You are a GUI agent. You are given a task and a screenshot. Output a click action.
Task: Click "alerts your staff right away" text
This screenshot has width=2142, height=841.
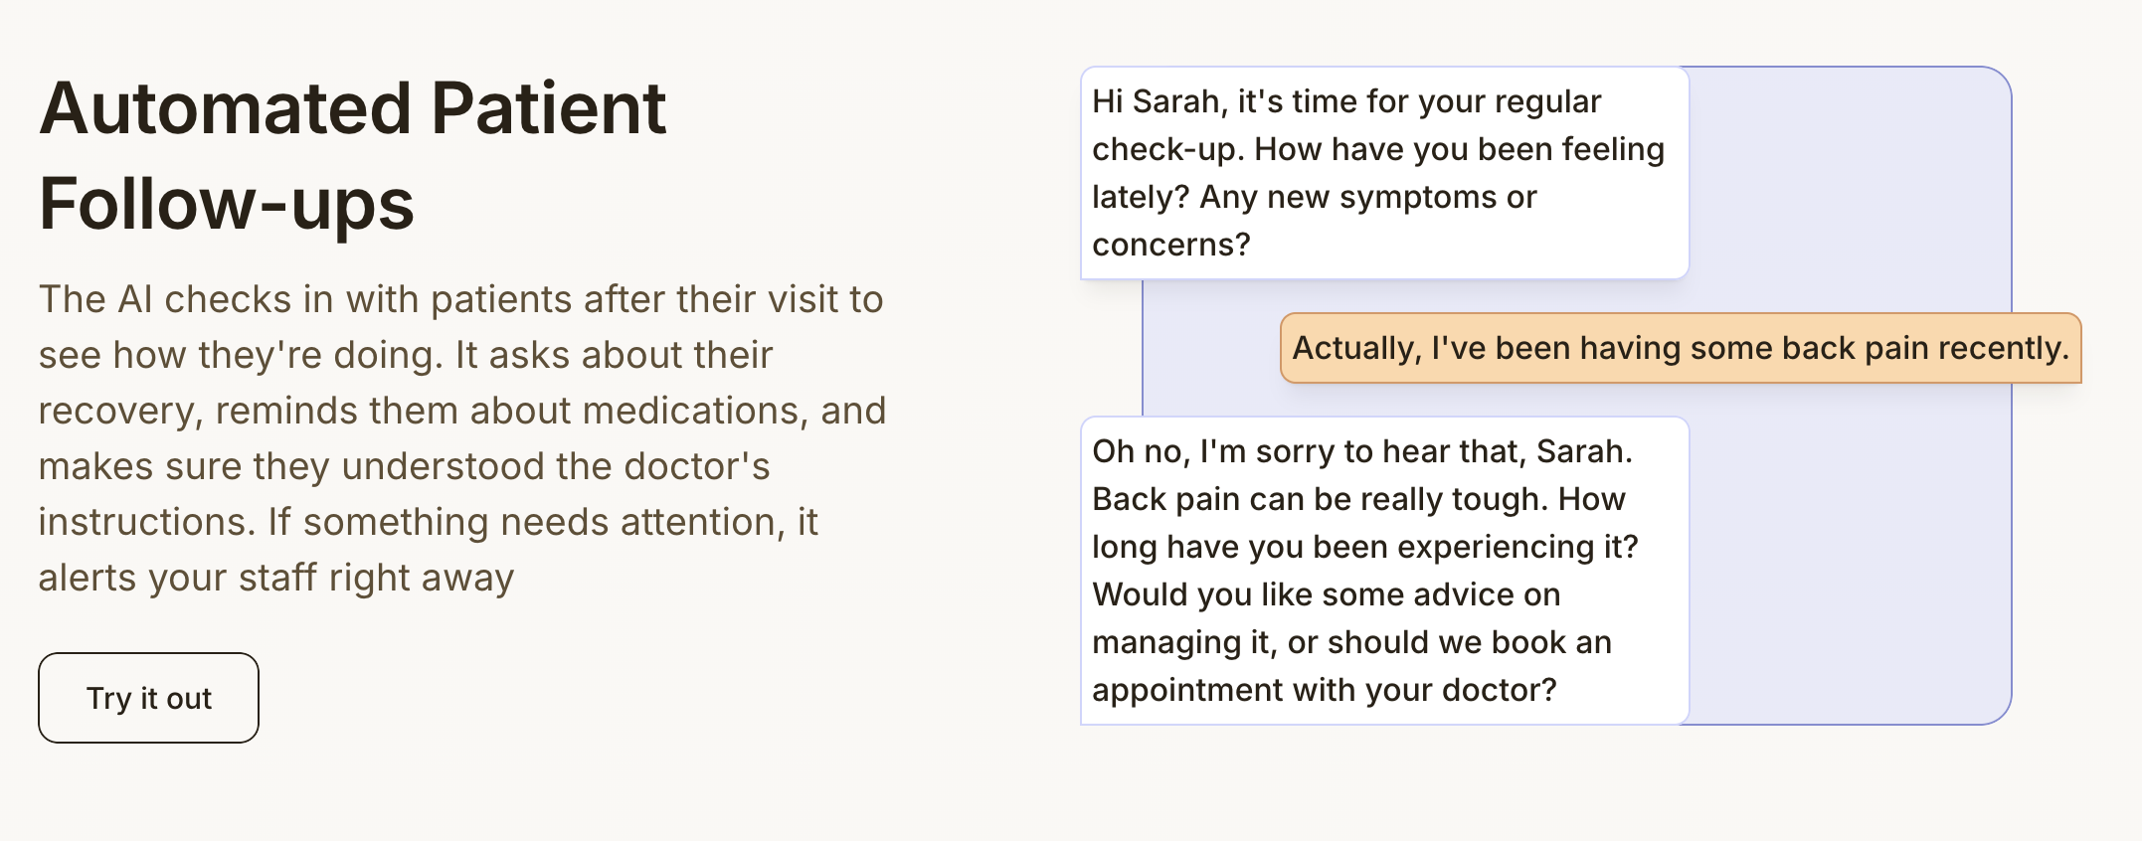point(275,578)
